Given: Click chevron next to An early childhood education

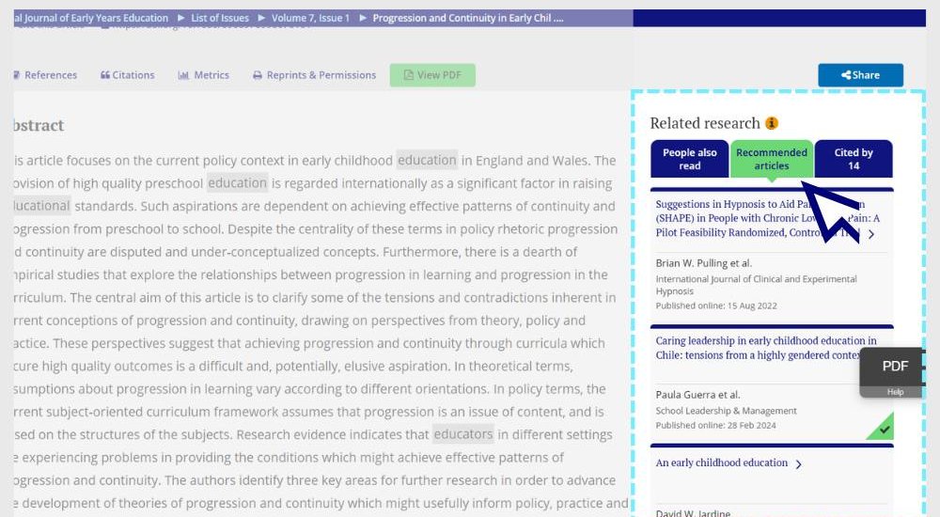Looking at the screenshot, I should pyautogui.click(x=798, y=464).
